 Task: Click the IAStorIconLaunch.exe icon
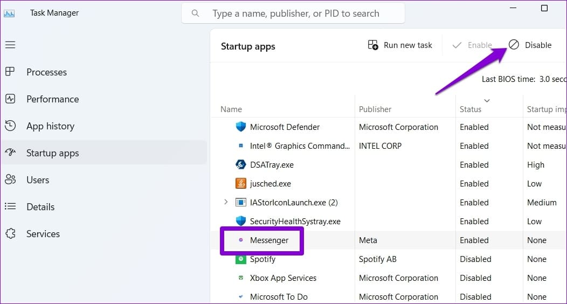coord(241,202)
